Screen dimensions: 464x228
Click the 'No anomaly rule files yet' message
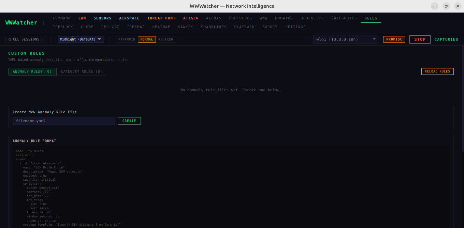click(231, 90)
